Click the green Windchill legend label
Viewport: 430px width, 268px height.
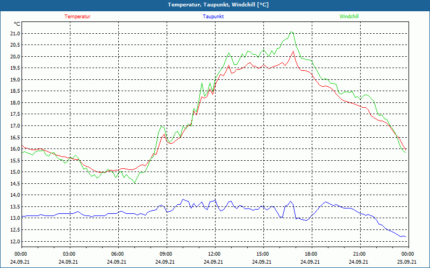tap(349, 17)
